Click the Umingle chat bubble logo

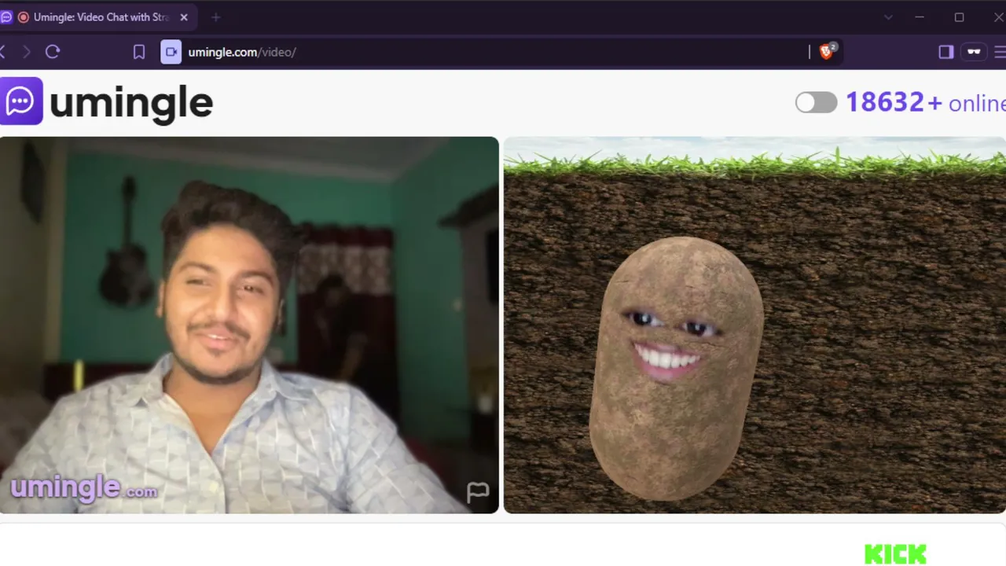[x=21, y=101]
